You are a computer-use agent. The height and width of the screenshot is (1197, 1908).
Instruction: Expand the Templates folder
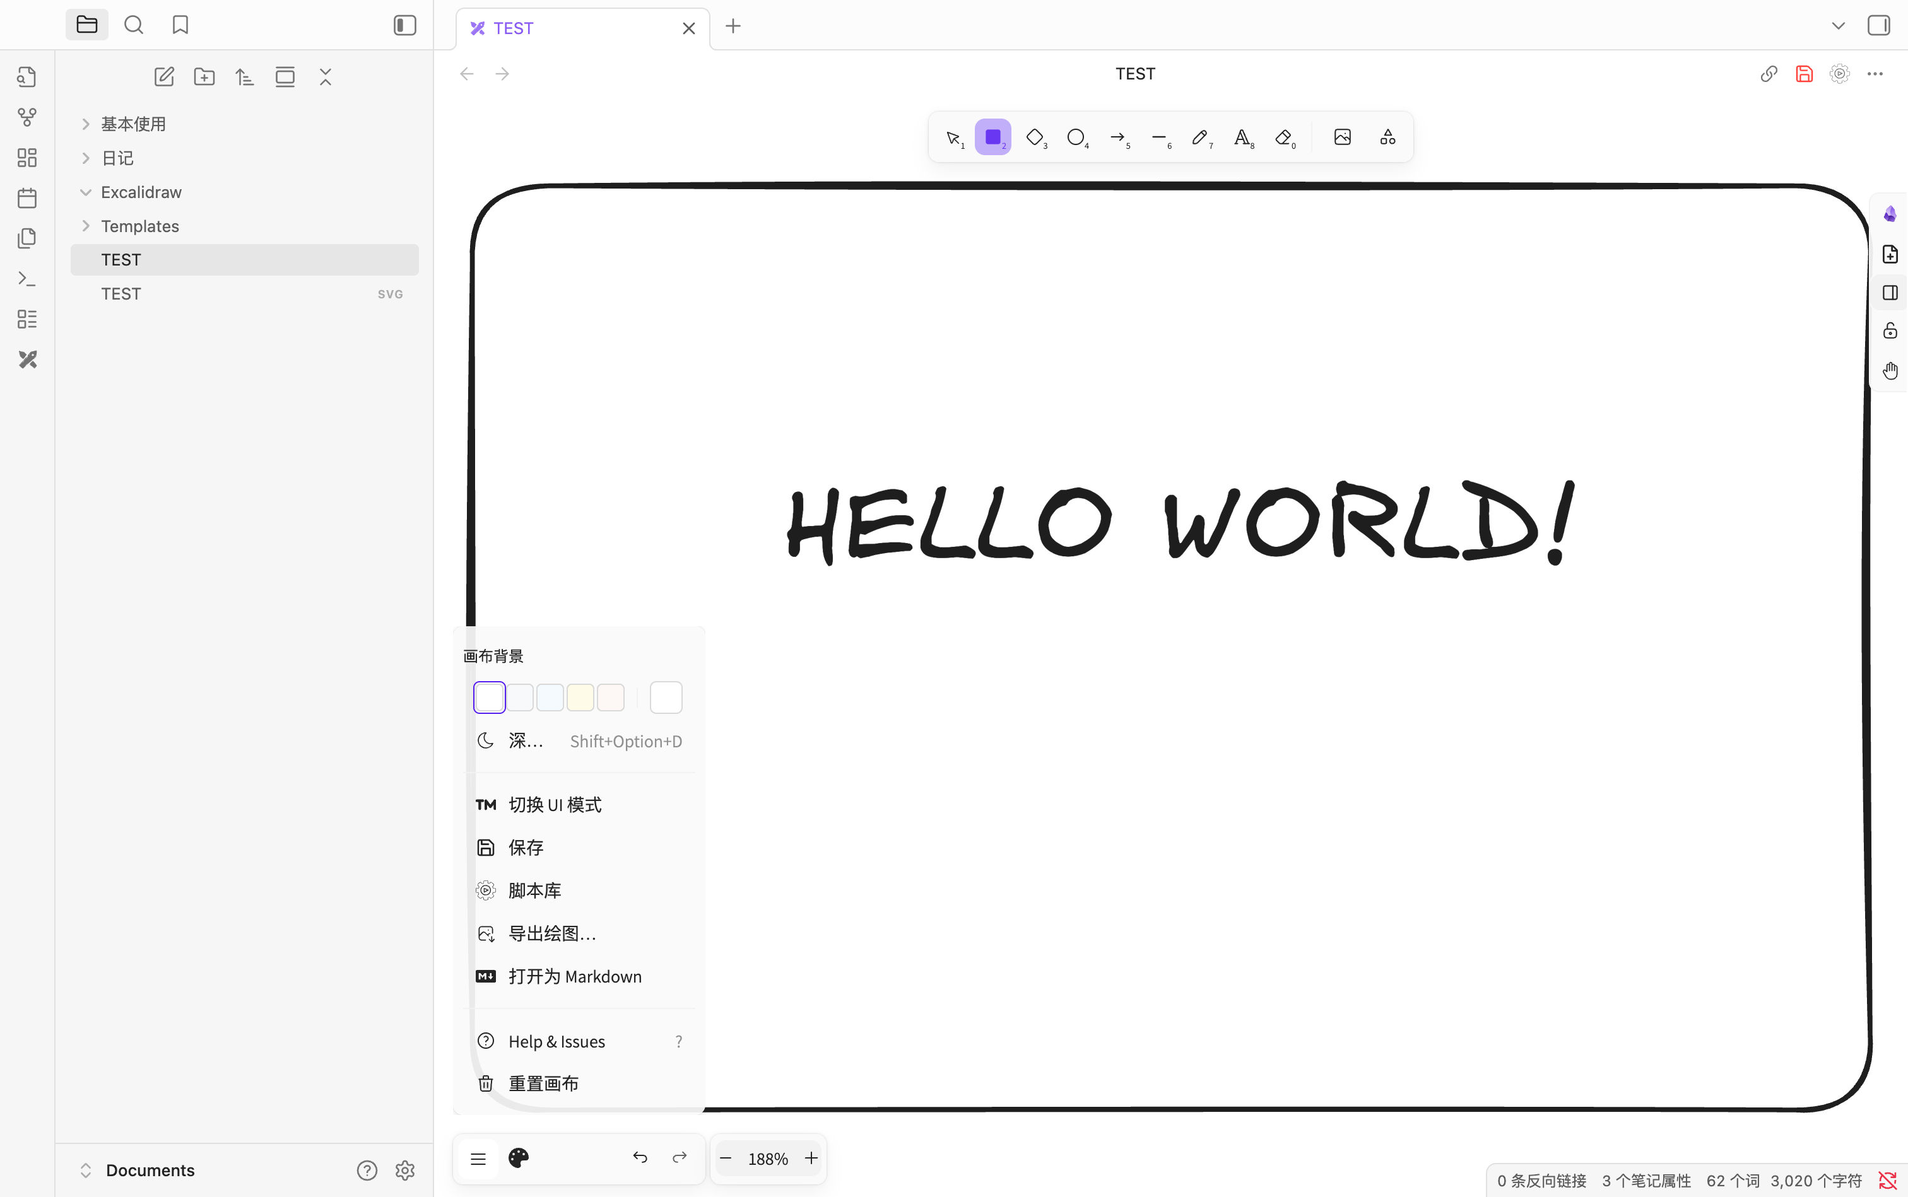pyautogui.click(x=139, y=226)
